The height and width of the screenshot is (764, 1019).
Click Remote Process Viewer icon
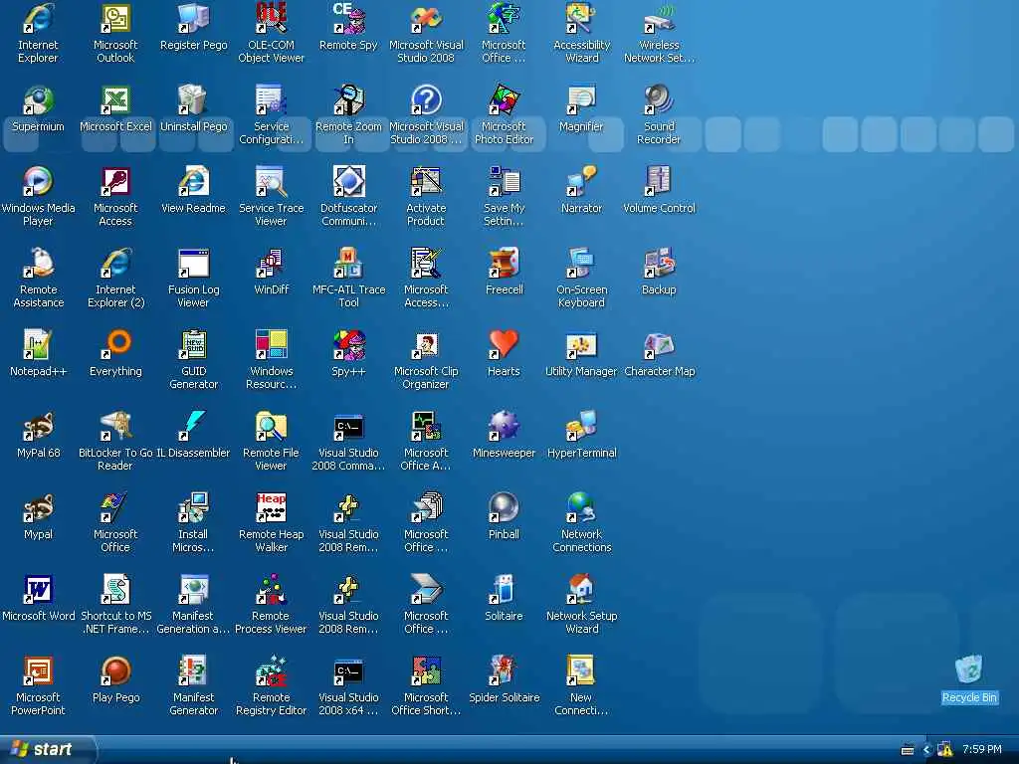[x=271, y=590]
